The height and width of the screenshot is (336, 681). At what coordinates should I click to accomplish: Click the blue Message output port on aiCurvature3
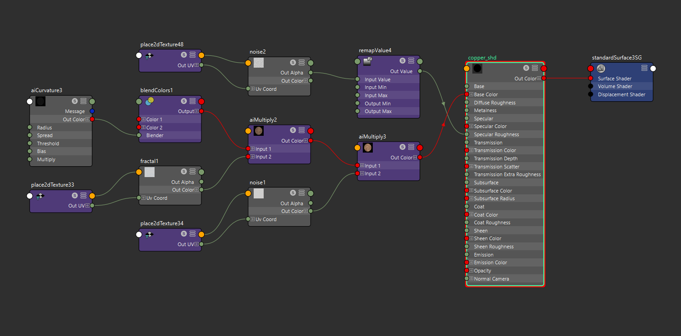coord(92,111)
